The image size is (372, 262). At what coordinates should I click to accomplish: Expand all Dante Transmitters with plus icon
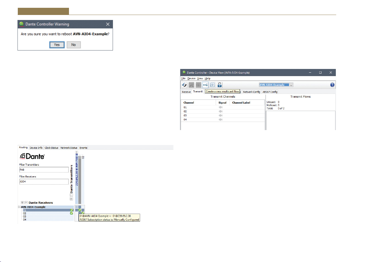click(x=71, y=199)
